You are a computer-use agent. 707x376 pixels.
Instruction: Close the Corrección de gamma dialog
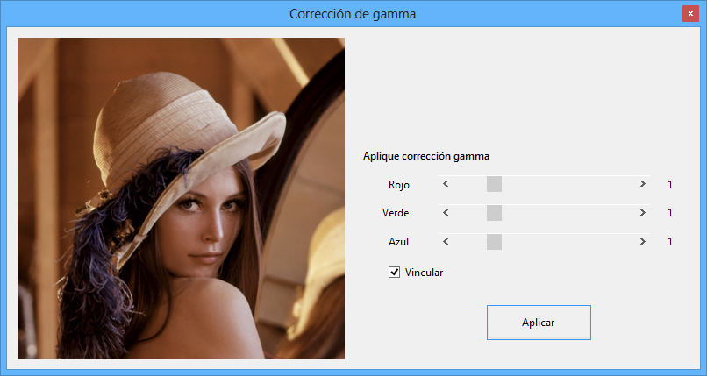[690, 14]
